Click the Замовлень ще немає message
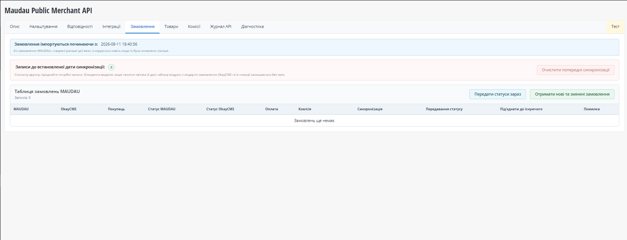Viewport: 627px width, 240px height. pyautogui.click(x=315, y=121)
